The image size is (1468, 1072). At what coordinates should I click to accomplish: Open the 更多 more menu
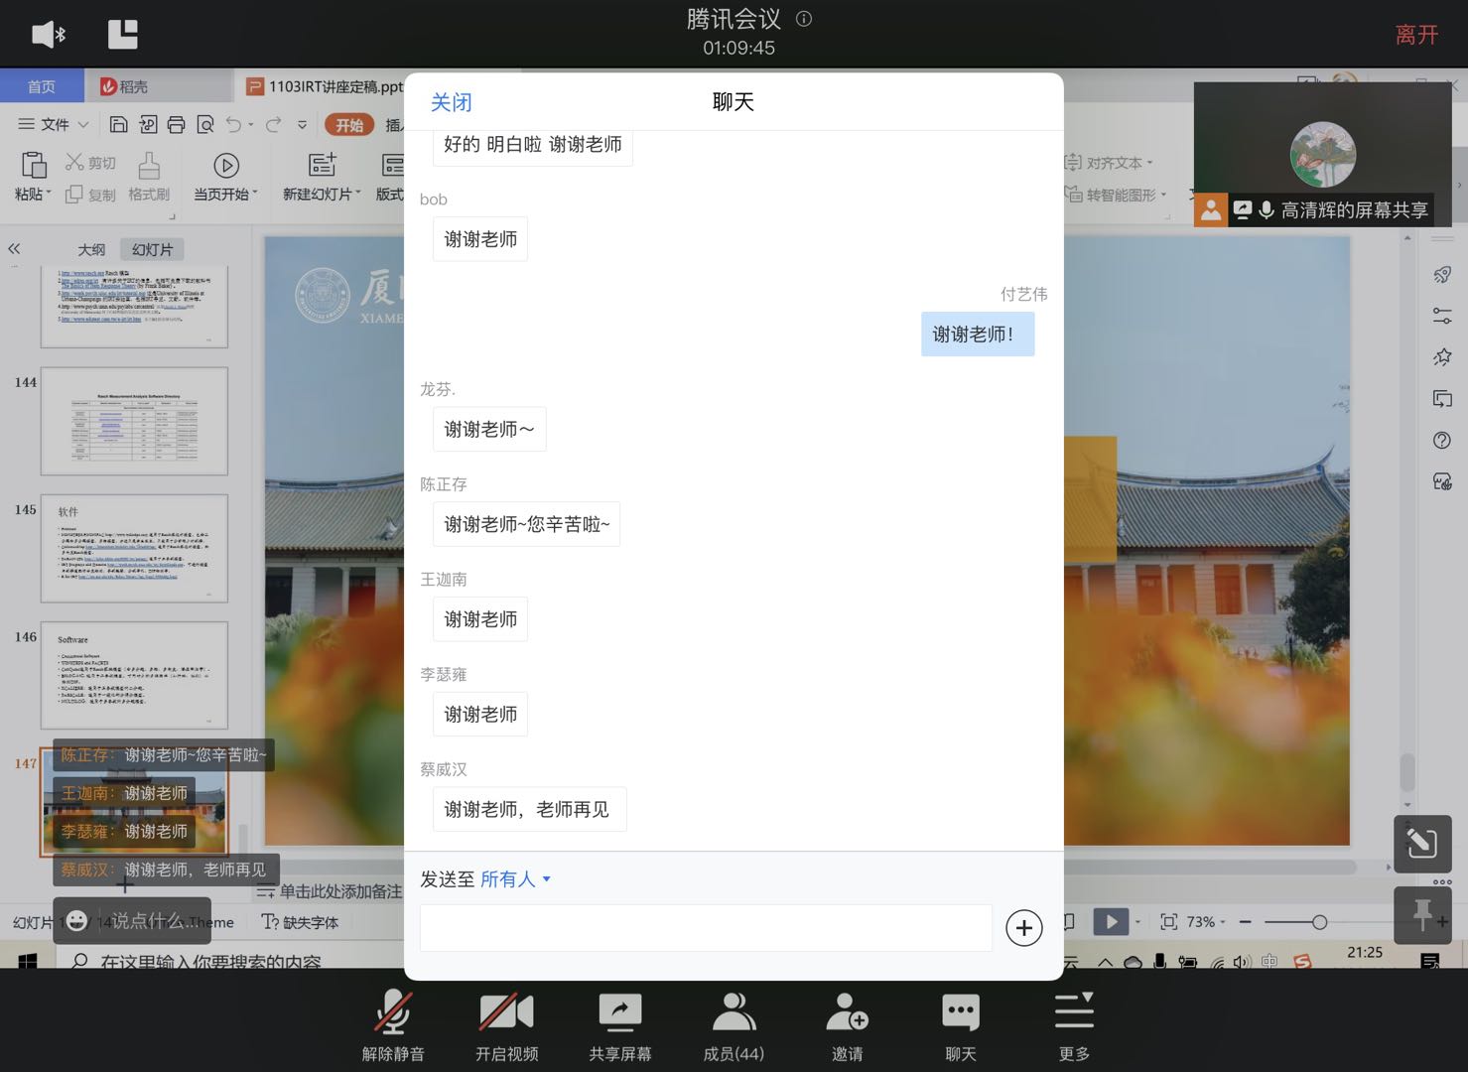tap(1074, 1026)
